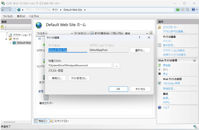Click the テスト設定(G)... button
This screenshot has height=130, width=199.
[79, 78]
